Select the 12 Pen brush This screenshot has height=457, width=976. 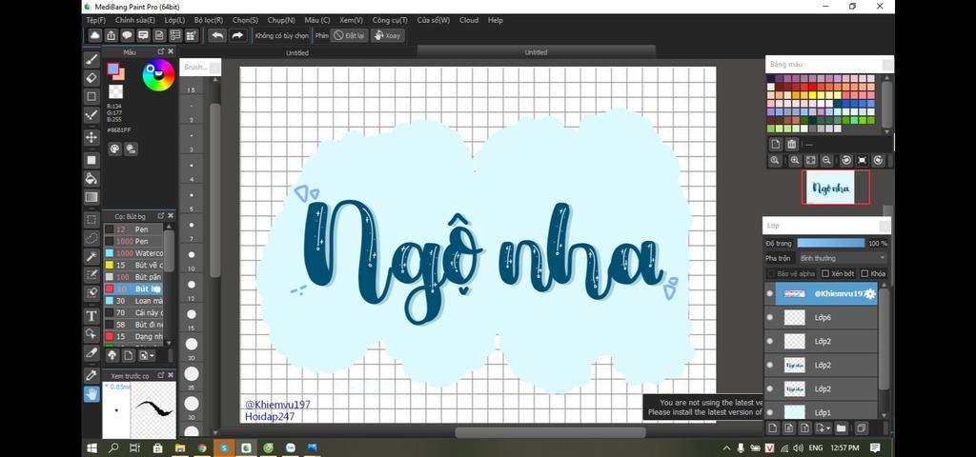tap(133, 229)
